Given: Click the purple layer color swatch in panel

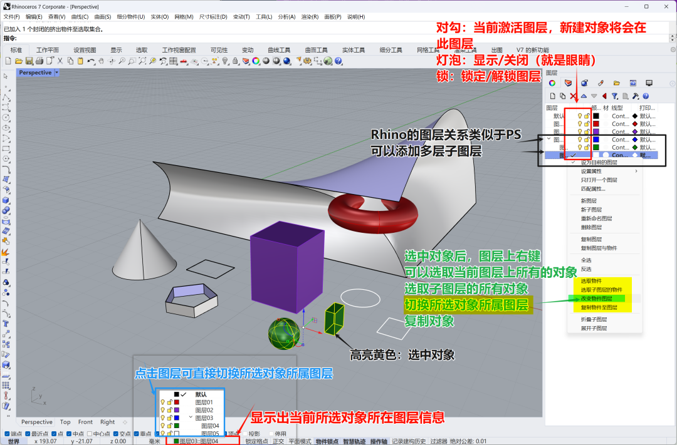Looking at the screenshot, I should pyautogui.click(x=596, y=131).
